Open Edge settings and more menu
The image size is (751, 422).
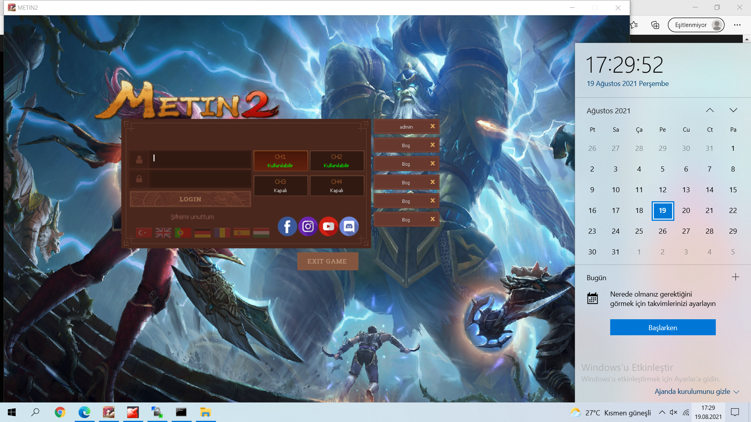click(737, 25)
